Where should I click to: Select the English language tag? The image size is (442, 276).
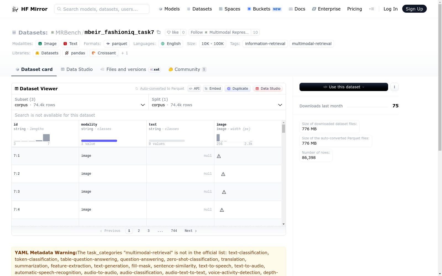pos(171,44)
